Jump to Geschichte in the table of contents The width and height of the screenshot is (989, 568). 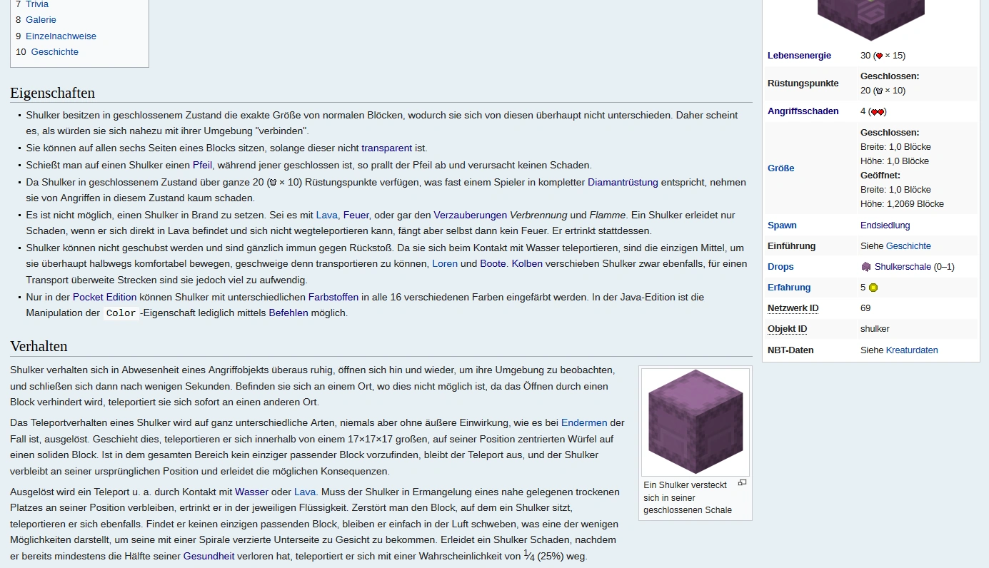coord(55,52)
